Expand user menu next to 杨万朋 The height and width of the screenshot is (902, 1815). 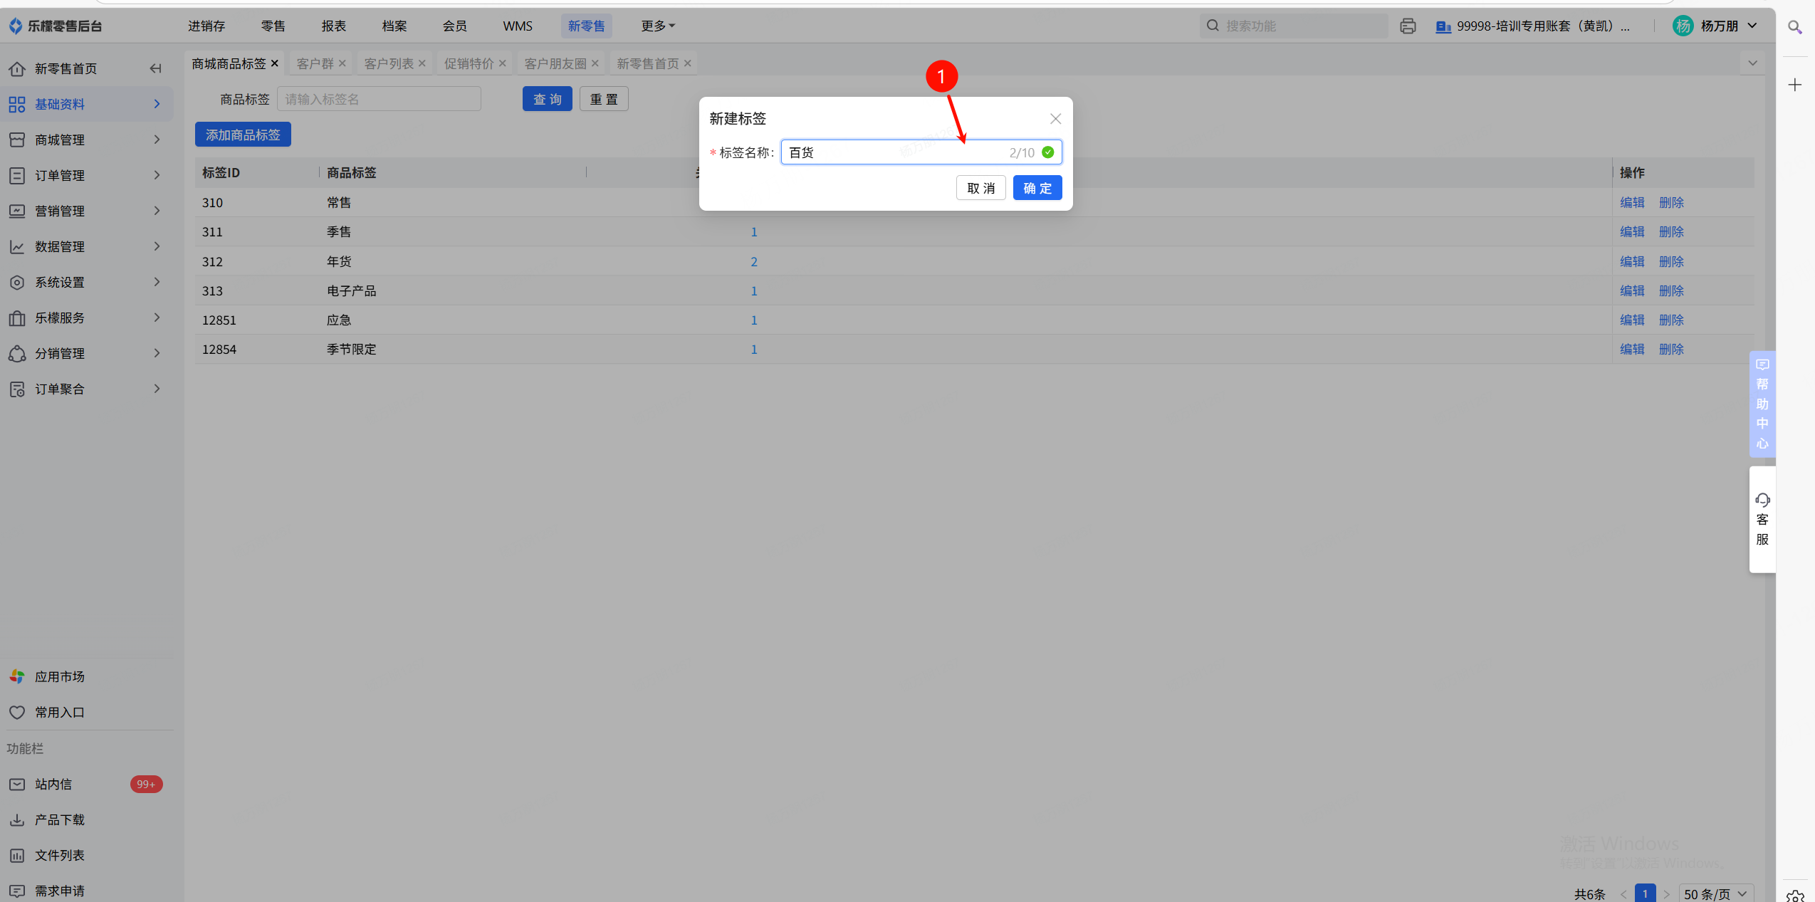click(x=1752, y=26)
